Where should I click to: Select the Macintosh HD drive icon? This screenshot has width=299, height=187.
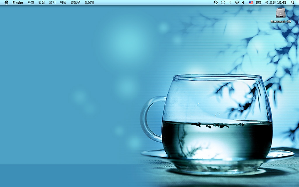[x=281, y=13]
